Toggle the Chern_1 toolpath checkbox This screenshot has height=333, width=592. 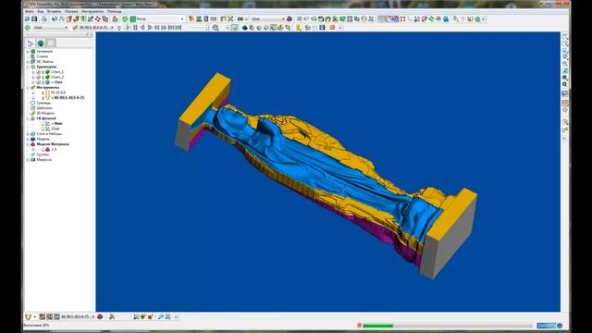click(38, 72)
